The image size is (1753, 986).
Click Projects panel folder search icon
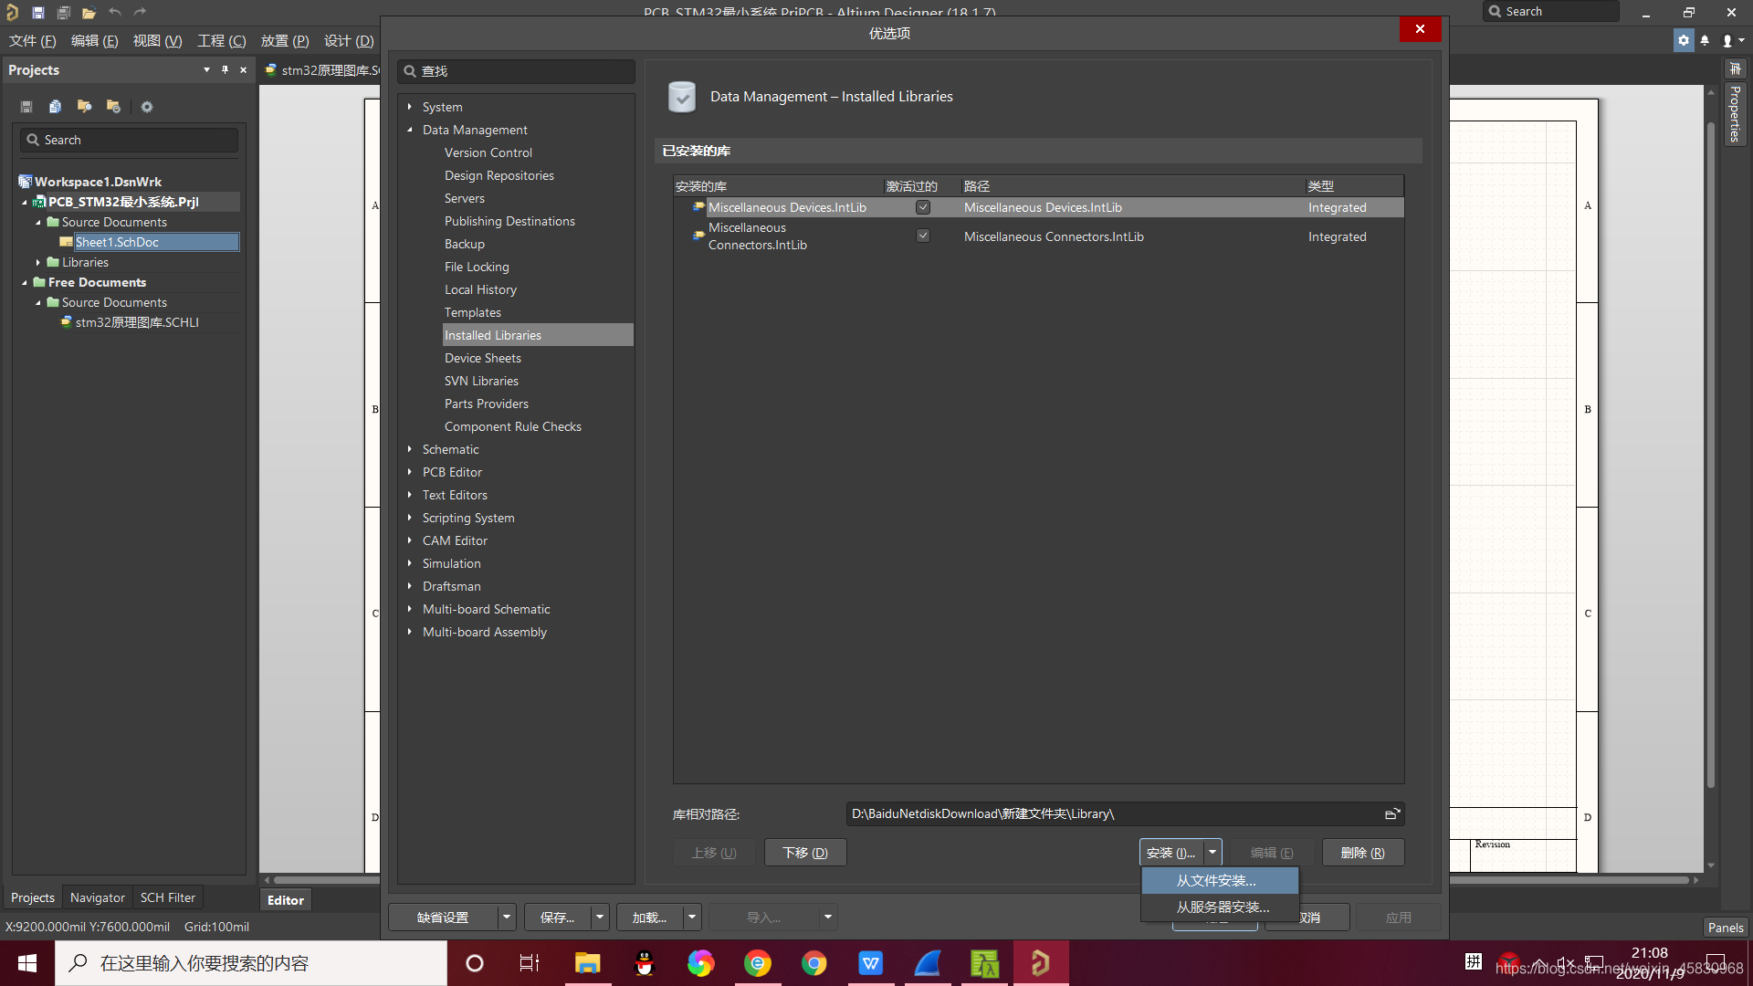(x=84, y=107)
